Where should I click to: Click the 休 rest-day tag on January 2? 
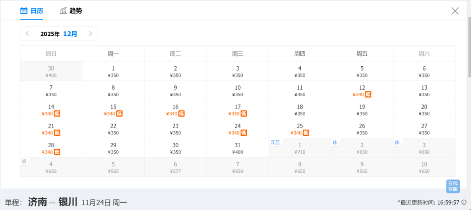pos(335,142)
